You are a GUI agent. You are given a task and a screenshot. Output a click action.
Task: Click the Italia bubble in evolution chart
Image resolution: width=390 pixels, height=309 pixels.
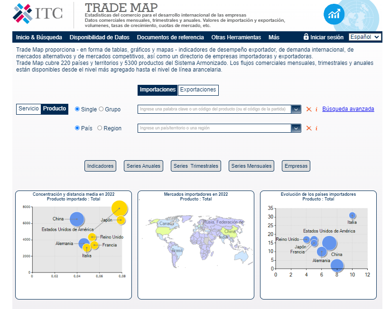tap(352, 215)
